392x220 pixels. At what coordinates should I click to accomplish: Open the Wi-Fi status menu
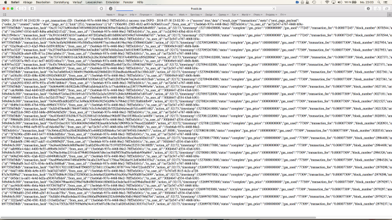point(327,2)
